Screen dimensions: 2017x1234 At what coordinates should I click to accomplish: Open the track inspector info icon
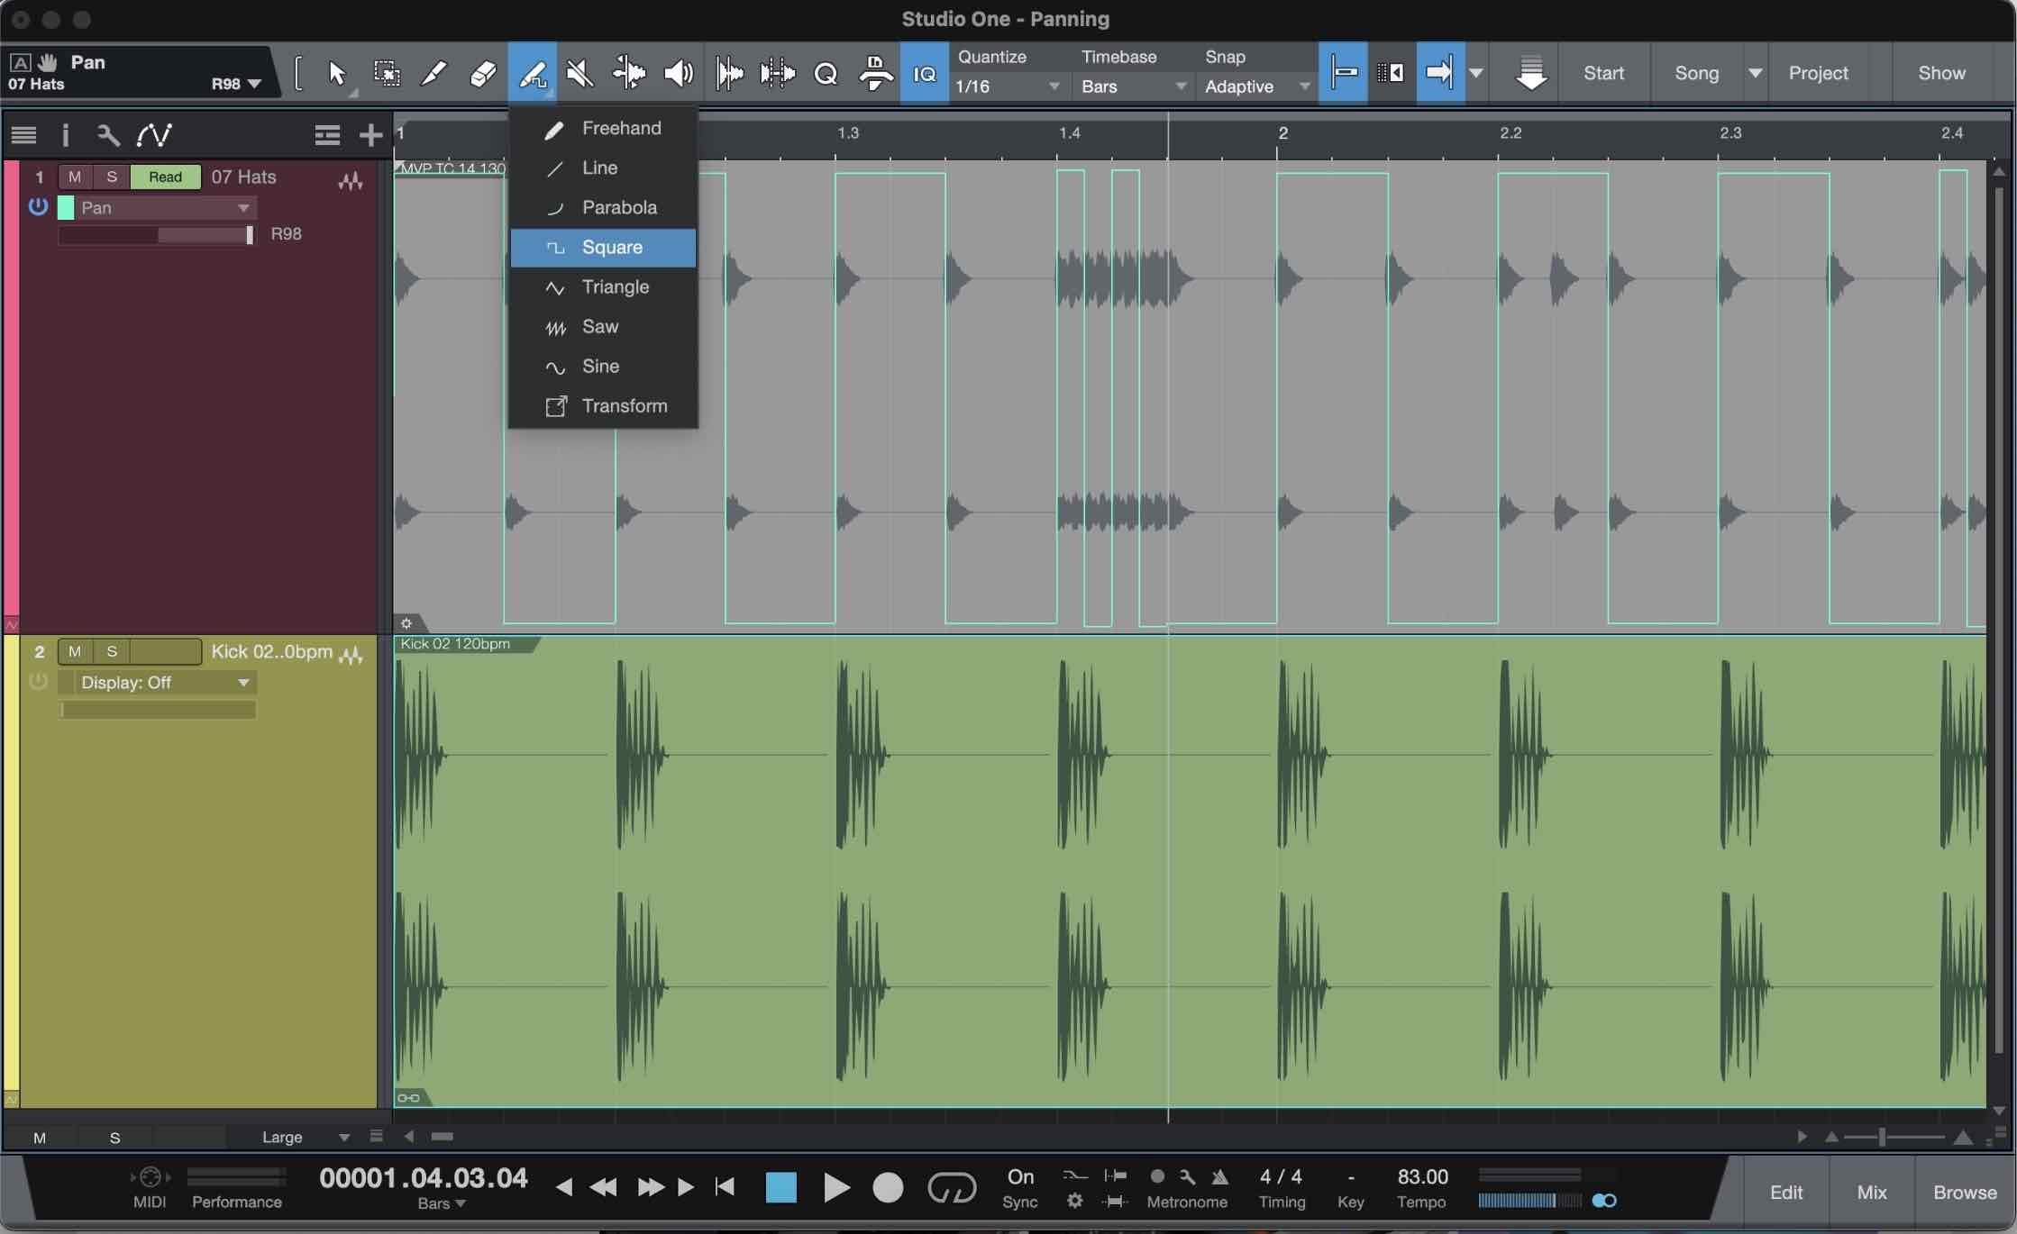[65, 135]
